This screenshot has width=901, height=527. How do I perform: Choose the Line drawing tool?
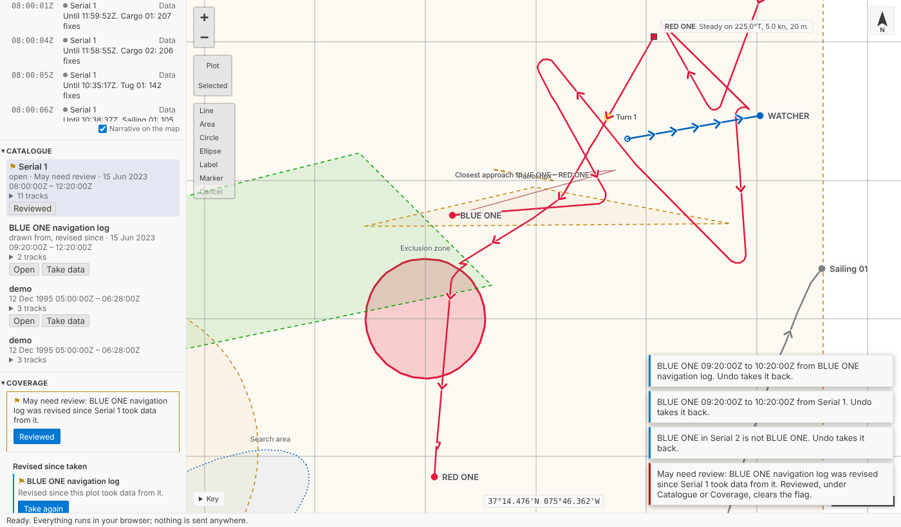coord(214,111)
